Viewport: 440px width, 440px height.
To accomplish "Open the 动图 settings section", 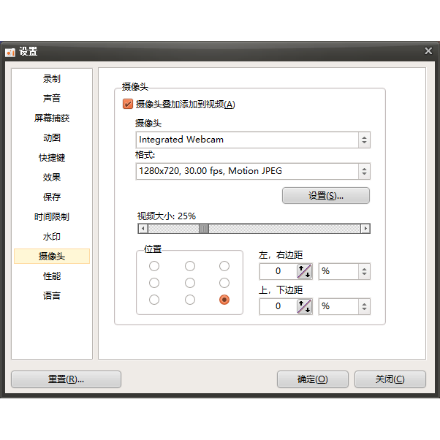I will click(52, 138).
